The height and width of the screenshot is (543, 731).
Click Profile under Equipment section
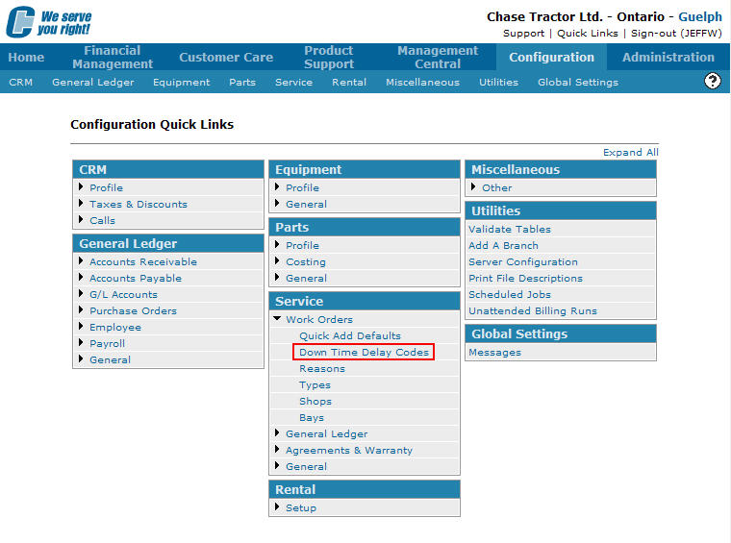point(302,187)
